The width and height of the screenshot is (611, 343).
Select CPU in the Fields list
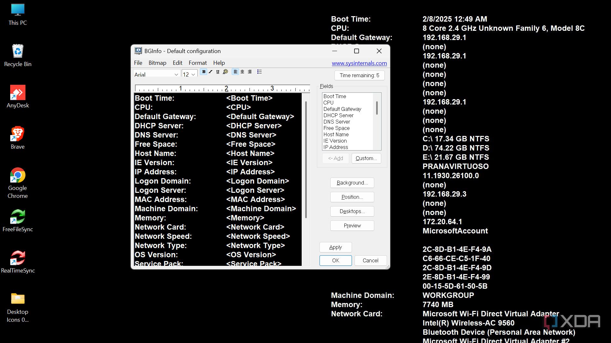[x=328, y=103]
